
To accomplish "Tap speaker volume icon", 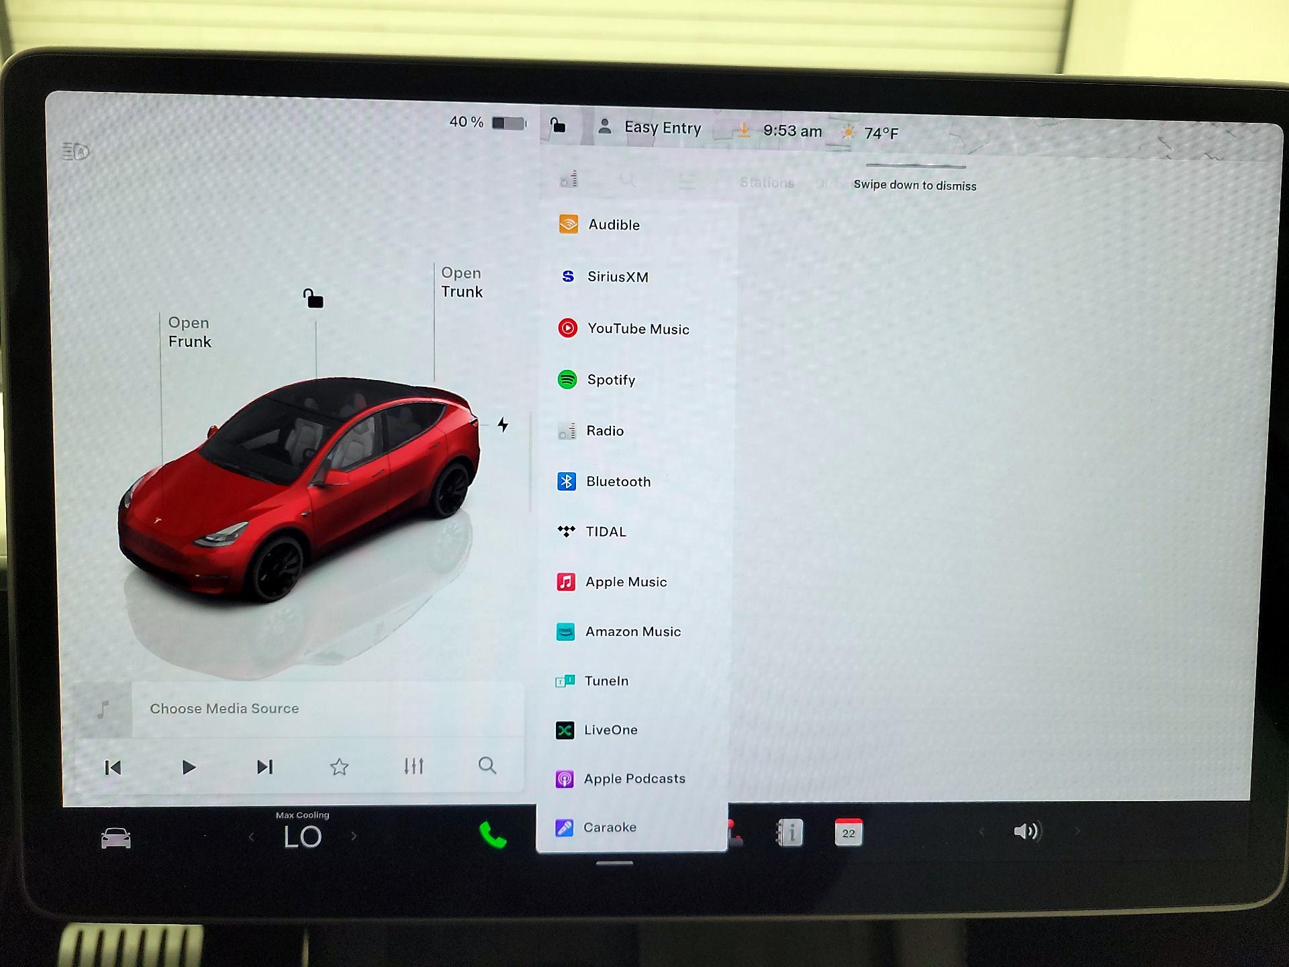I will [1027, 831].
